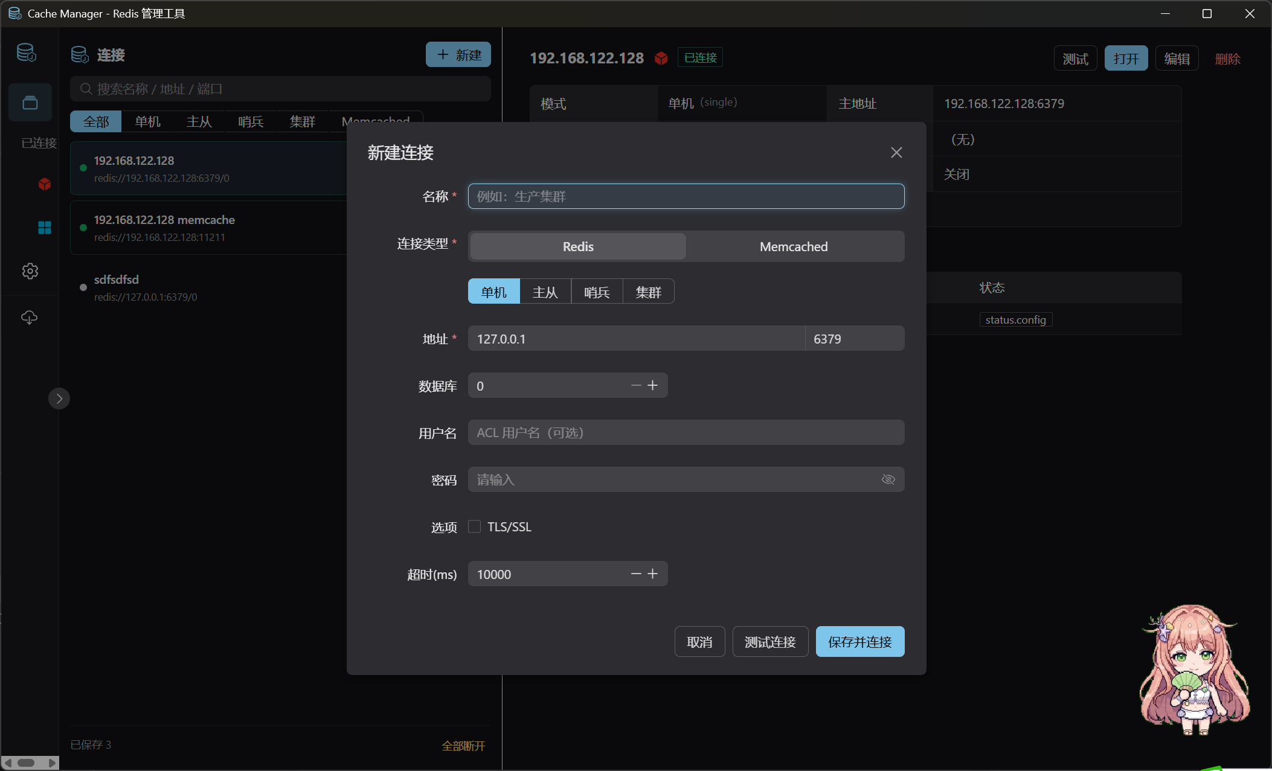Image resolution: width=1272 pixels, height=771 pixels.
Task: Click the 打开 button in detail header
Action: (x=1126, y=59)
